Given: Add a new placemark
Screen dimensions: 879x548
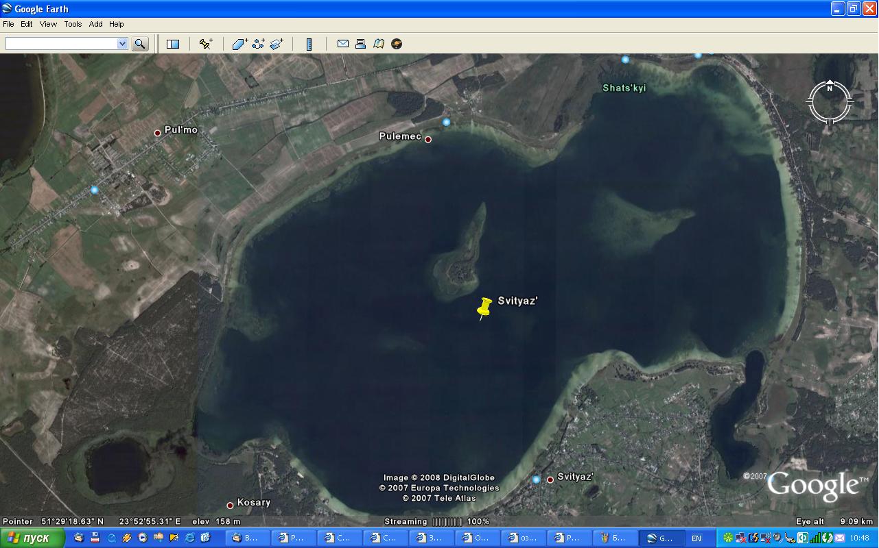Looking at the screenshot, I should (x=205, y=44).
